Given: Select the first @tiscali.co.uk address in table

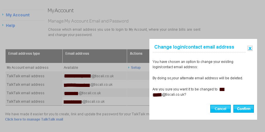Looking at the screenshot, I should coord(89,76).
